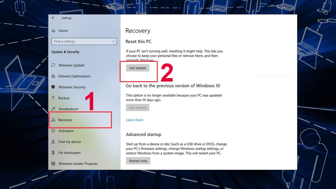Select the Find my device icon

[53, 142]
